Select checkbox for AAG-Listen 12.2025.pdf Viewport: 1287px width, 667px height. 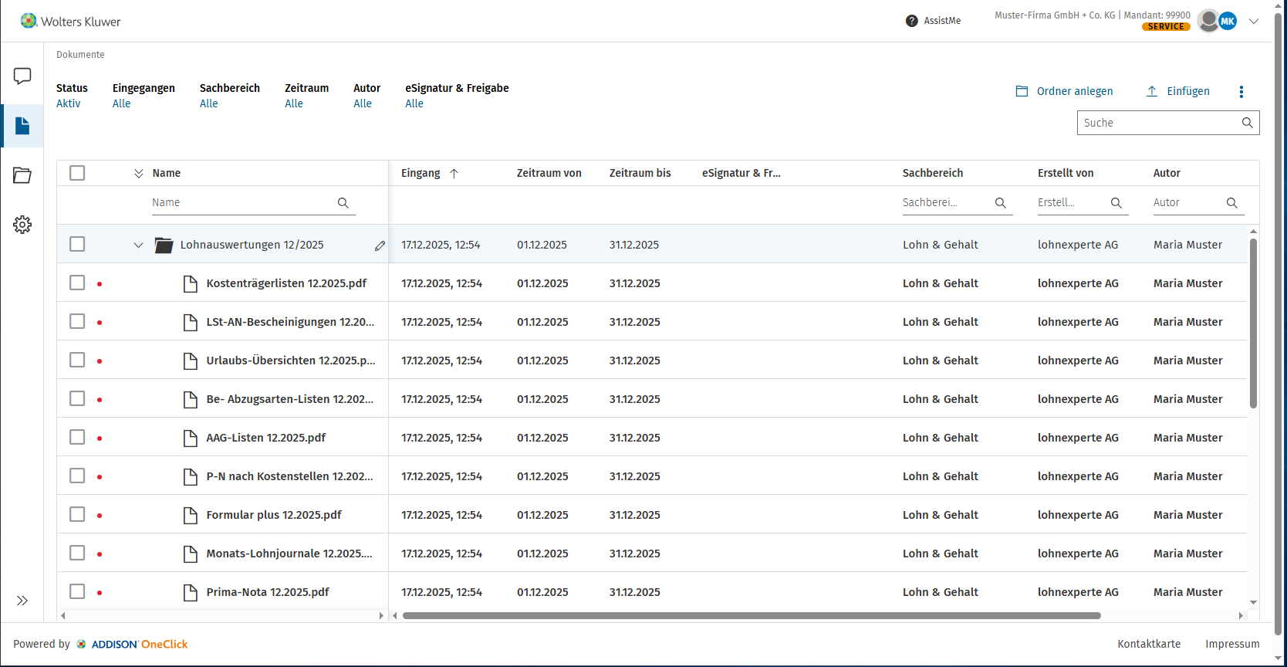[x=77, y=437]
